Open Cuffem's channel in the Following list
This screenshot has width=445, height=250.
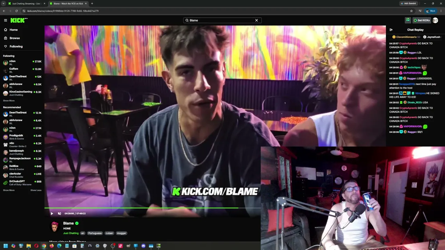coord(22,70)
